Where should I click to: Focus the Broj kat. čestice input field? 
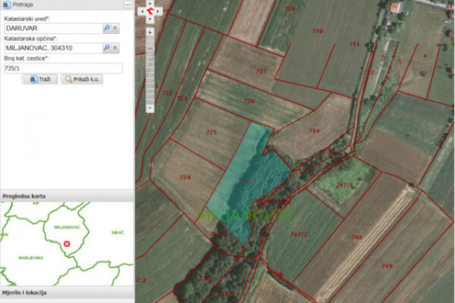(61, 67)
